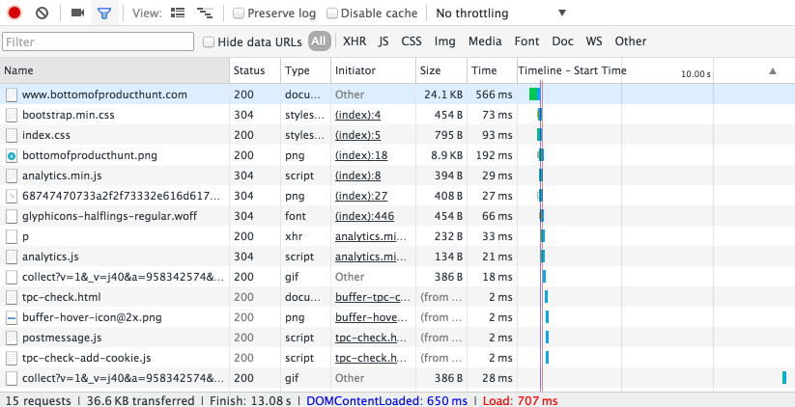The height and width of the screenshot is (407, 795).
Task: Toggle sort arrow in Timeline column
Action: click(x=773, y=70)
